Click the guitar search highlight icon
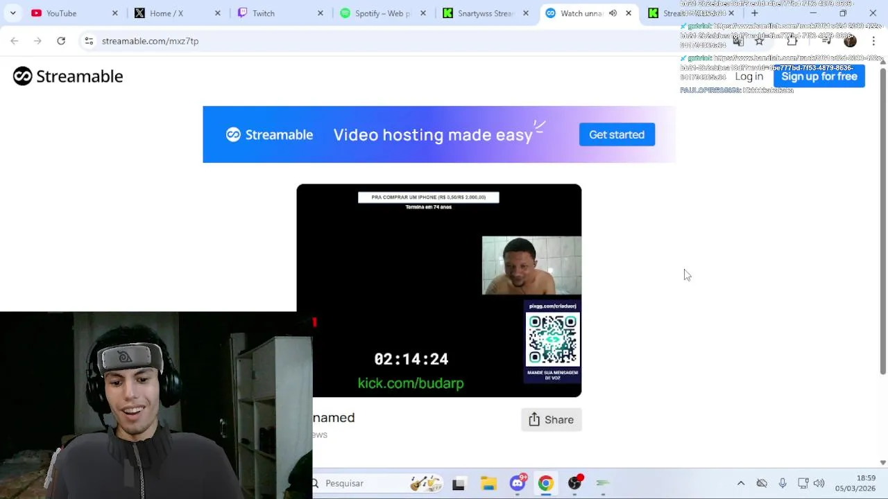 [x=425, y=483]
